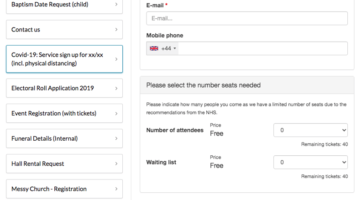The image size is (356, 200).
Task: Click the chevron arrow beside Contact us
Action: (x=116, y=30)
